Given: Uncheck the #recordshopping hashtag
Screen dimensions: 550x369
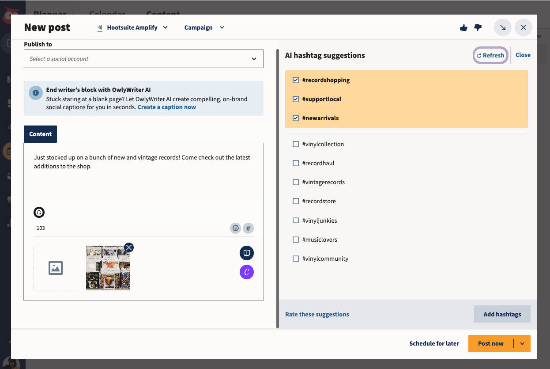Looking at the screenshot, I should (296, 80).
